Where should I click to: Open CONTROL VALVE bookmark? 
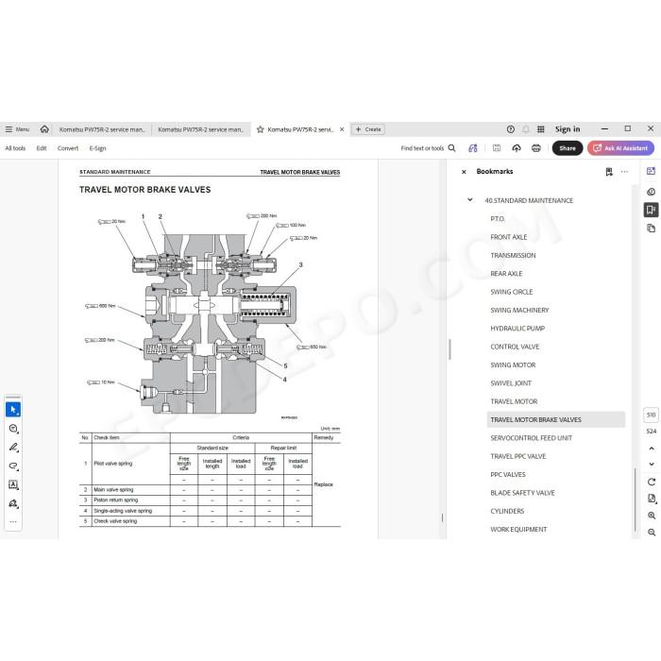(515, 347)
